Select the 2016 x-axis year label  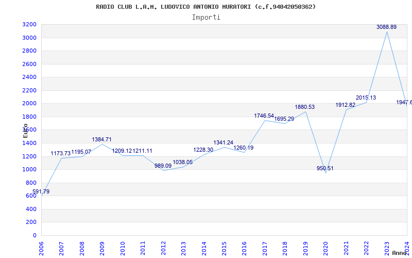(x=244, y=248)
